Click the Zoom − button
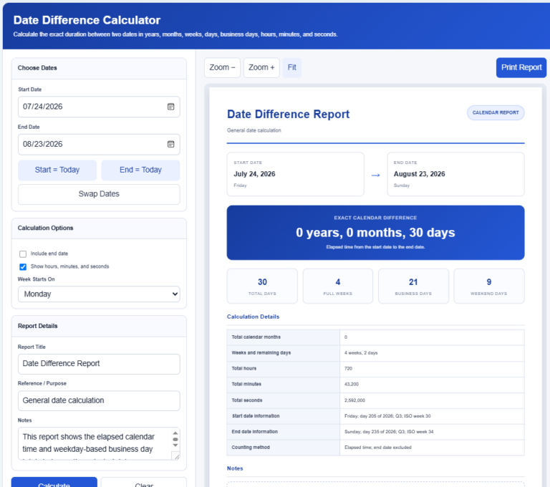The height and width of the screenshot is (487, 550). click(x=223, y=67)
